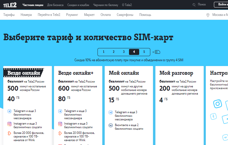
Task: Select 2 SIM cards quantity
Action: click(114, 52)
